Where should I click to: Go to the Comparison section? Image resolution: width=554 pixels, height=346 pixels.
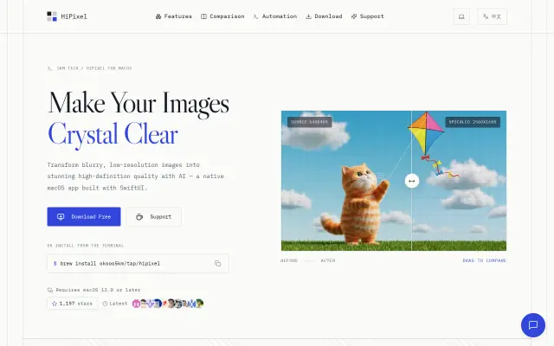tap(222, 16)
